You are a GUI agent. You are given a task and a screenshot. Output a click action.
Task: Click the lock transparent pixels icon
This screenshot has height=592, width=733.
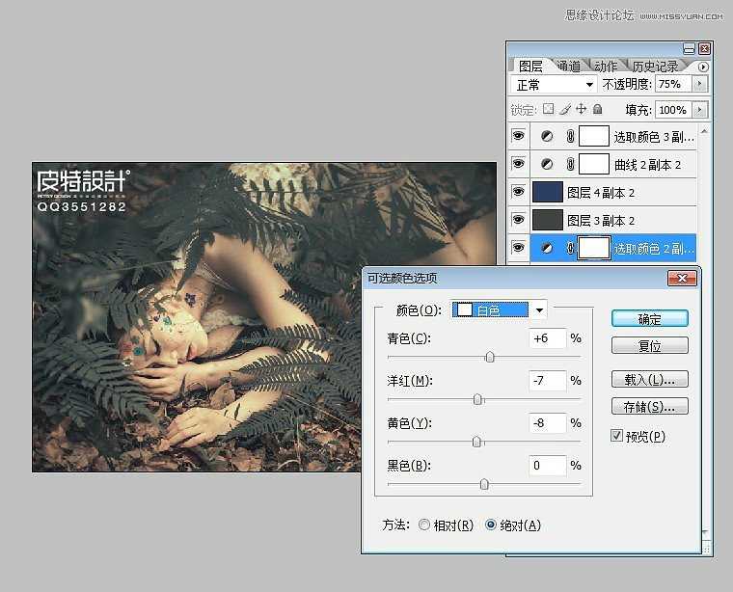coord(549,109)
